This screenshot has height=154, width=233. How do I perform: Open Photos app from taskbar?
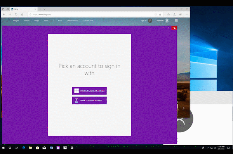[x=65, y=148]
